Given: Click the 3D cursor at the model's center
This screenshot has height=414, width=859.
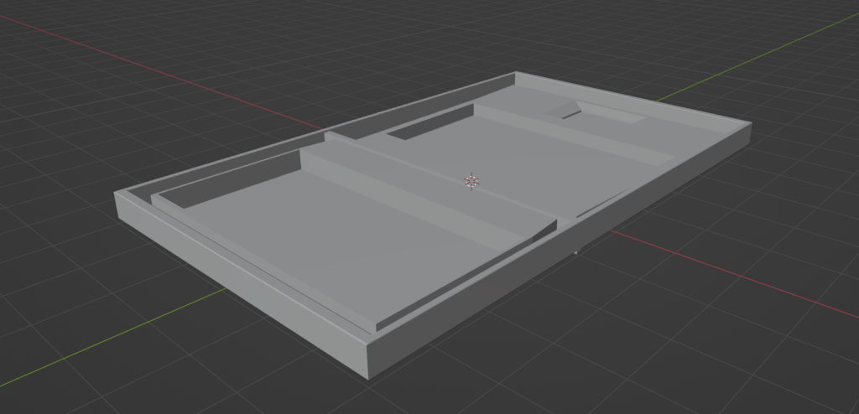Looking at the screenshot, I should tap(471, 181).
